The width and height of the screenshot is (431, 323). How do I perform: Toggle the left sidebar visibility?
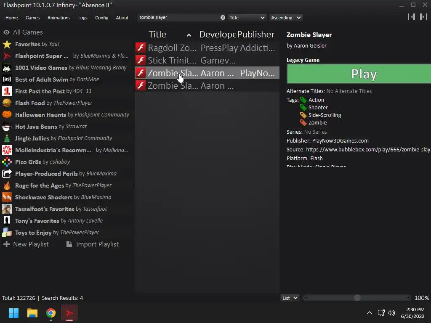412,17
